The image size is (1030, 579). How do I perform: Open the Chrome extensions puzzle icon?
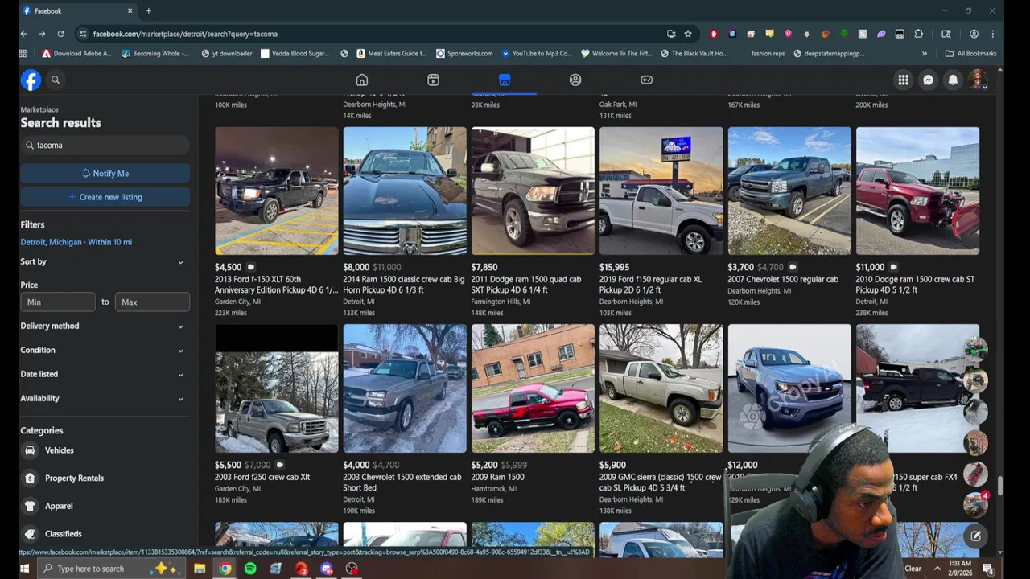click(918, 34)
